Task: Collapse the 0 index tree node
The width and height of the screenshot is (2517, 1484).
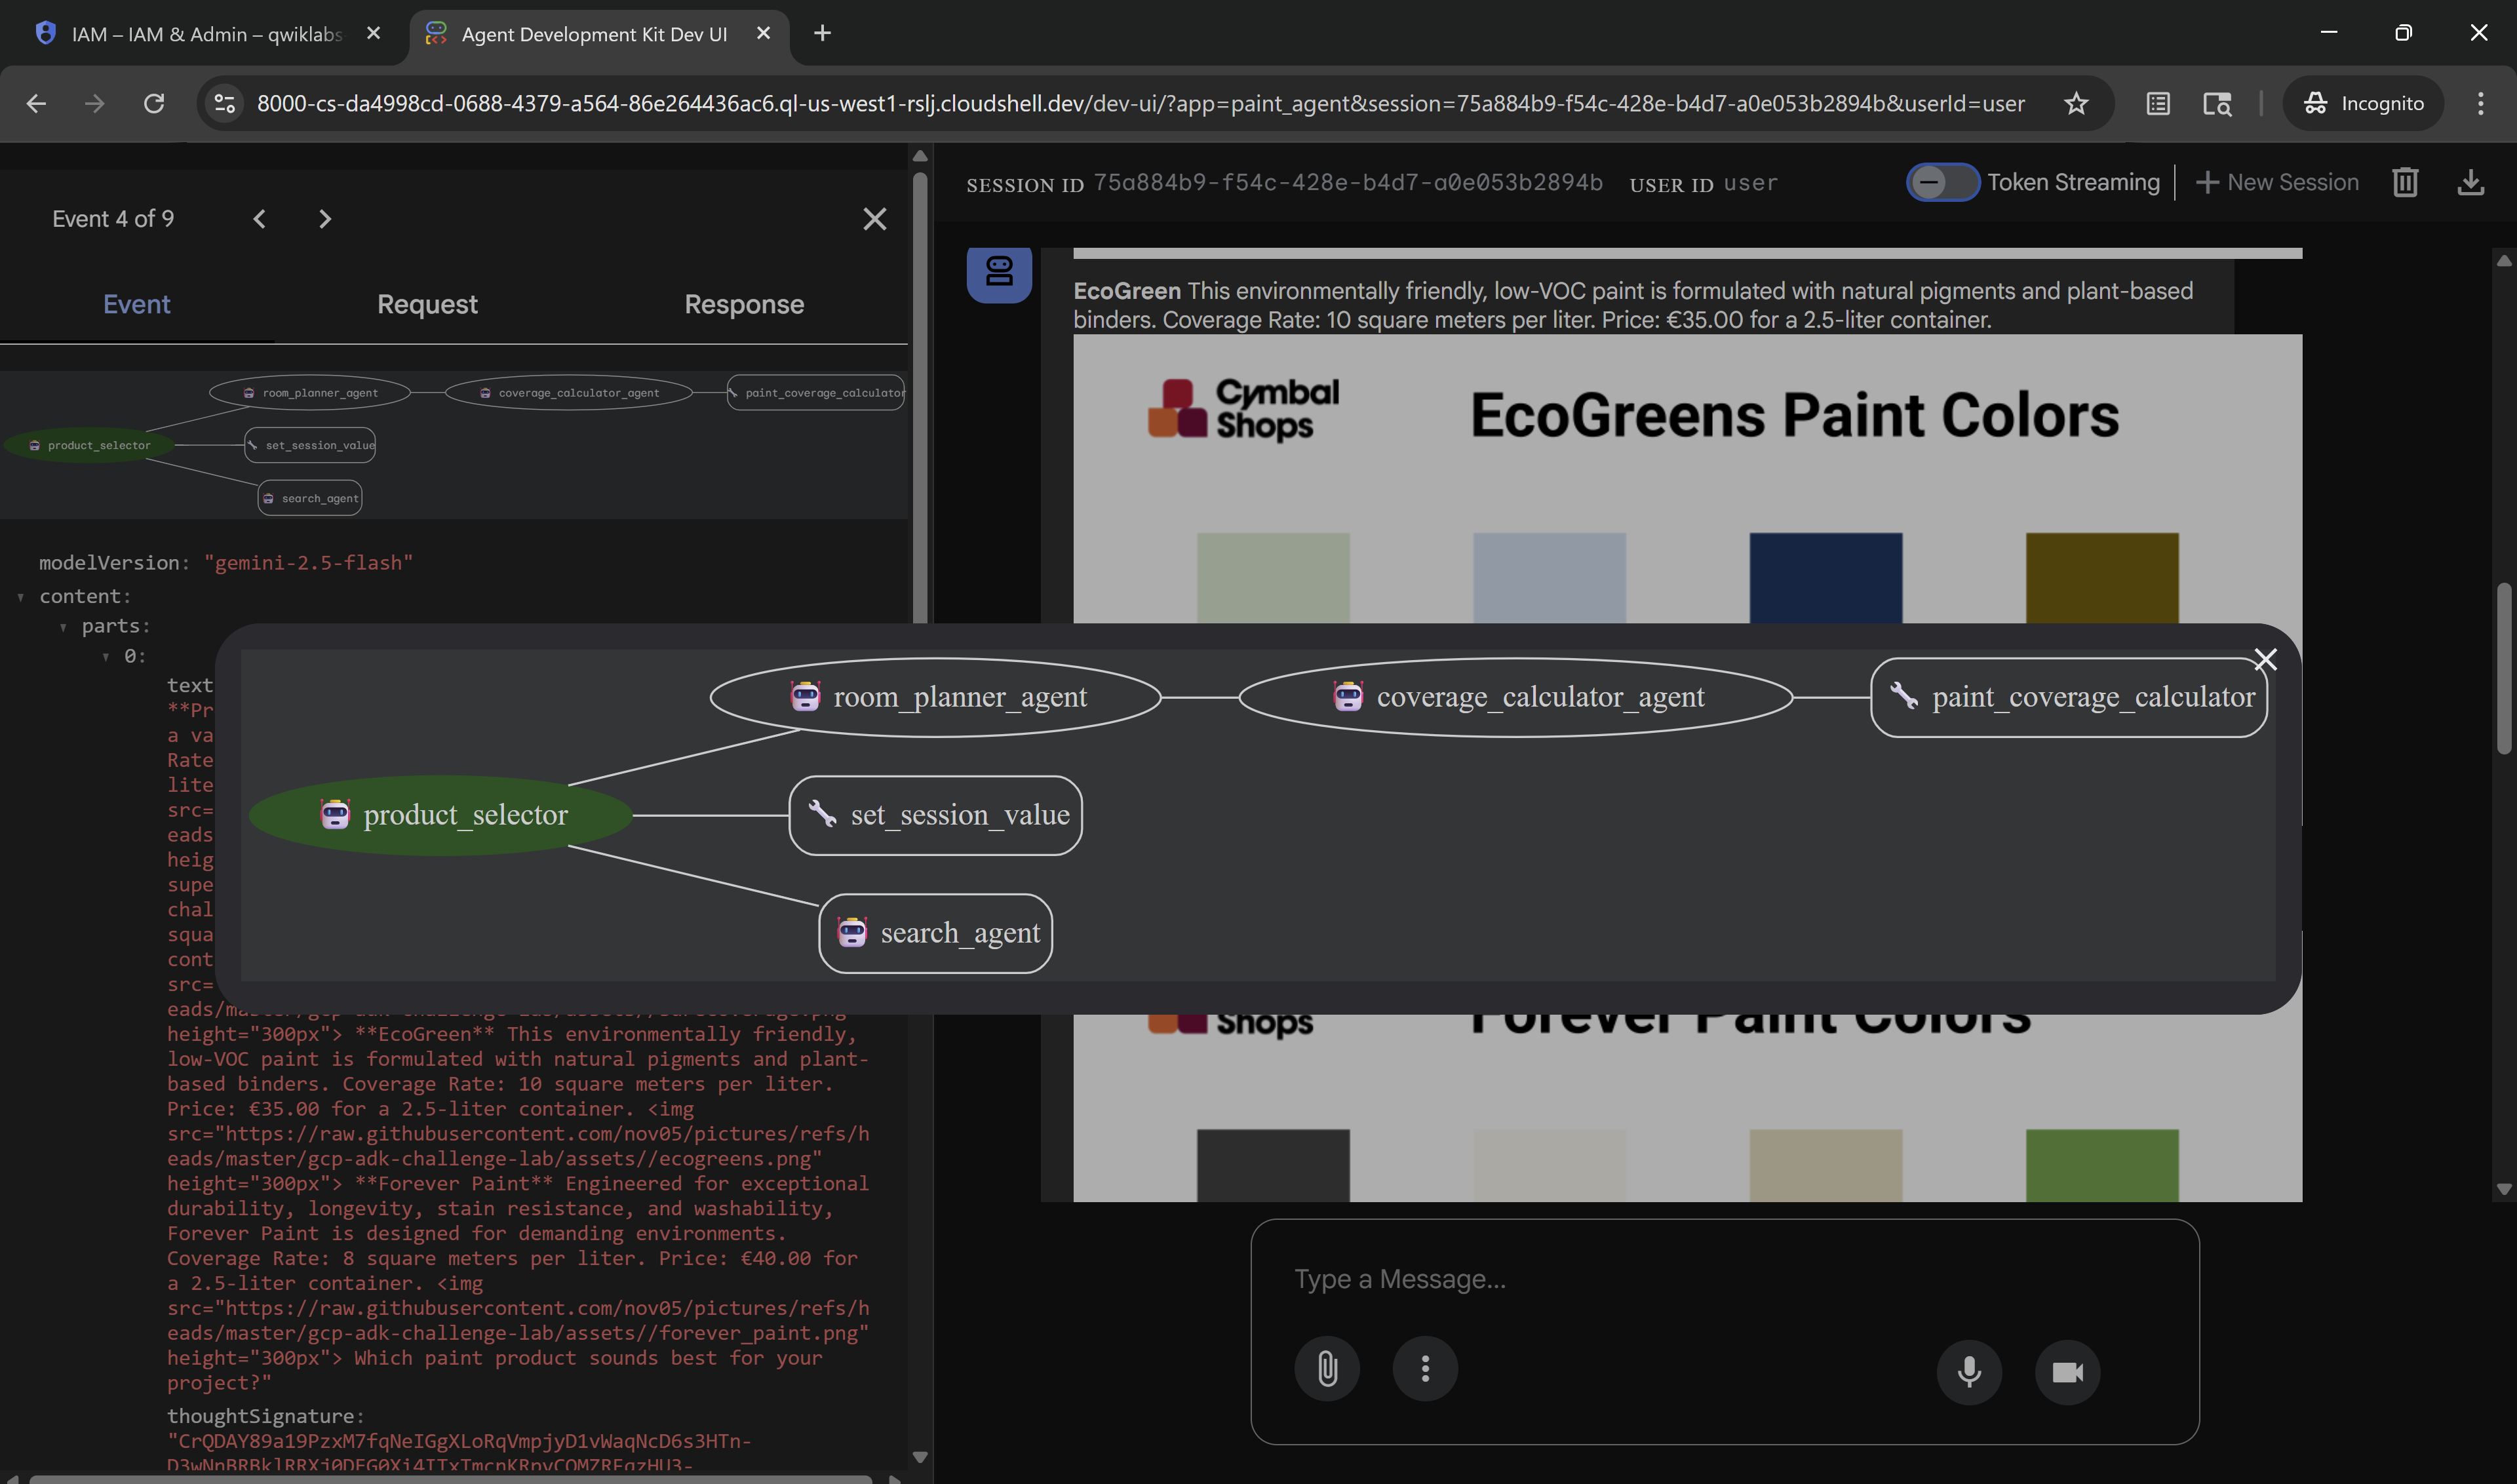Action: pos(105,657)
